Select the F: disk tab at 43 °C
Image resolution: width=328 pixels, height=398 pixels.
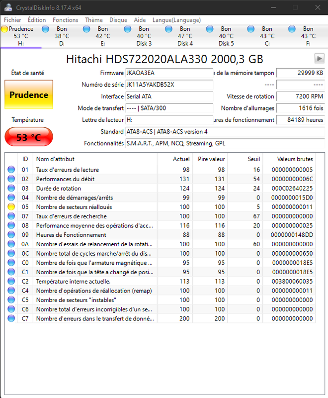308,36
